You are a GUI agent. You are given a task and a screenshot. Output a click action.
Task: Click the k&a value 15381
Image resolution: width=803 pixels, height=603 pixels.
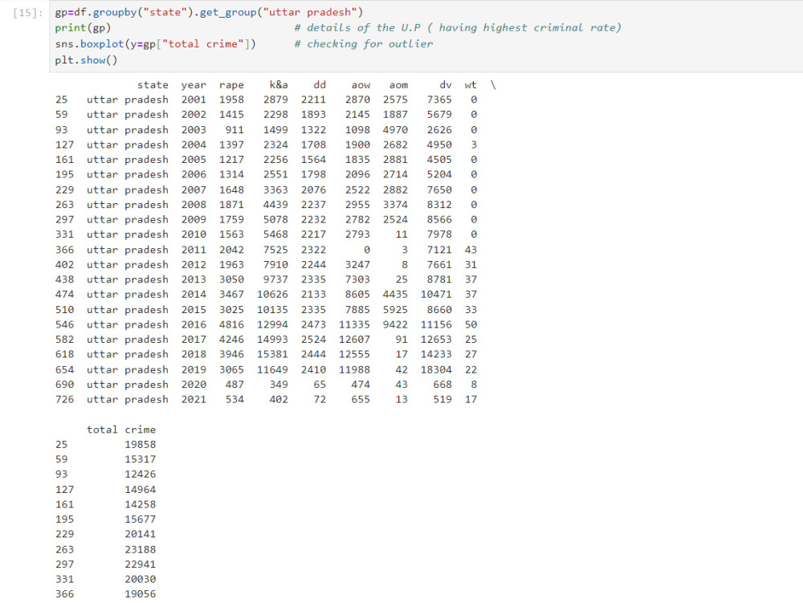pyautogui.click(x=272, y=354)
